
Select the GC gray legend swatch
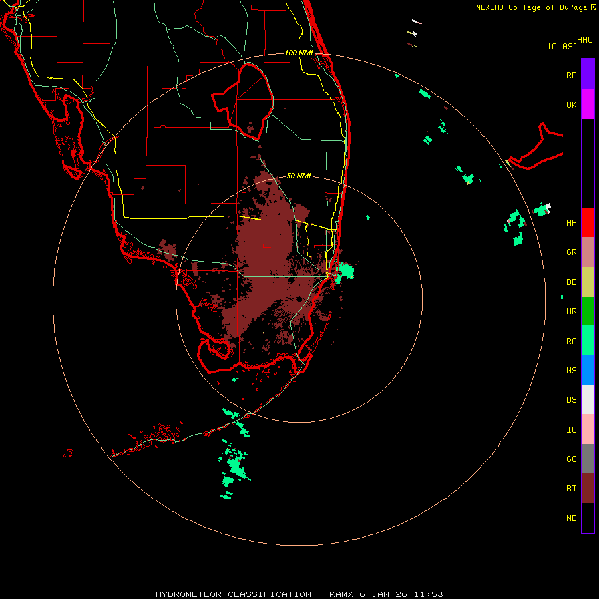(x=588, y=459)
